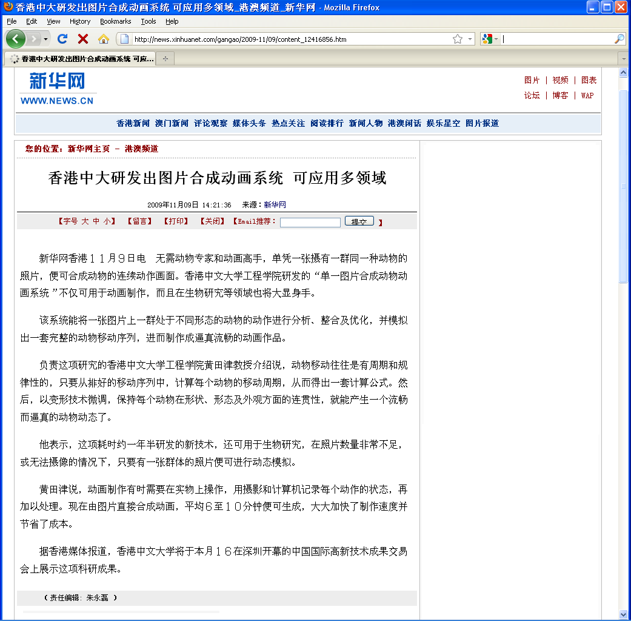Click the 新华网 source link
The width and height of the screenshot is (631, 621).
pos(275,204)
